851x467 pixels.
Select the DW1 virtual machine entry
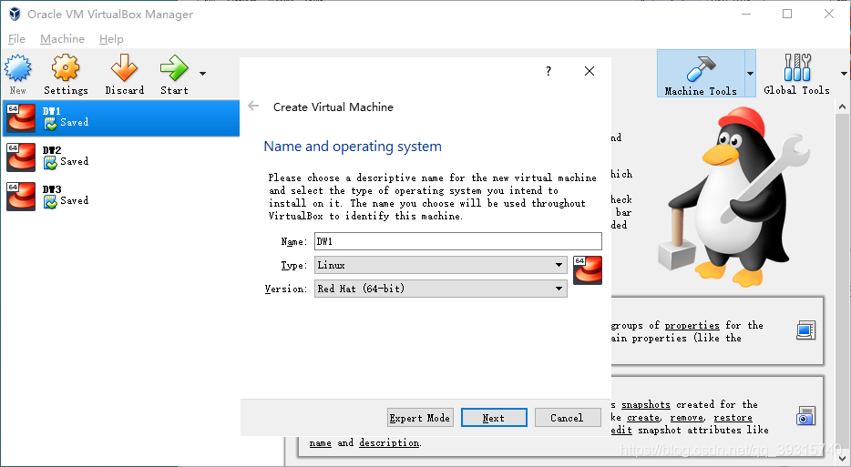click(x=120, y=117)
